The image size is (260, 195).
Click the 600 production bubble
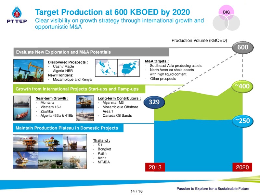(243, 47)
